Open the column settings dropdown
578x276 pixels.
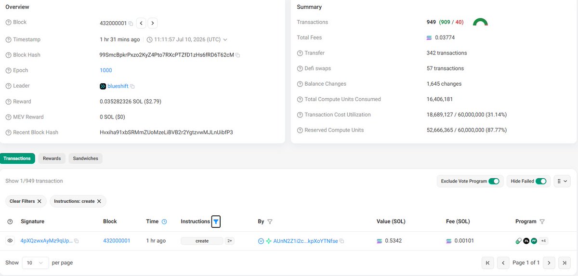(x=563, y=181)
